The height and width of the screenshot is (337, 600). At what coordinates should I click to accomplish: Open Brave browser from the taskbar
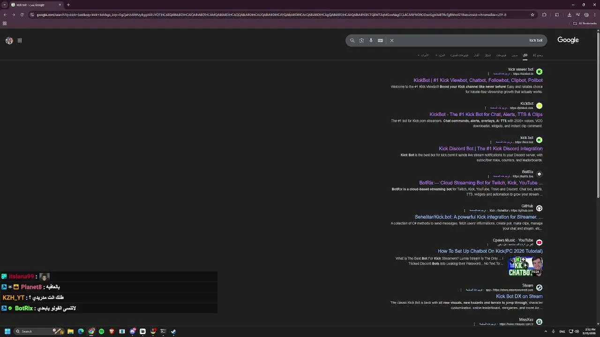[112, 331]
